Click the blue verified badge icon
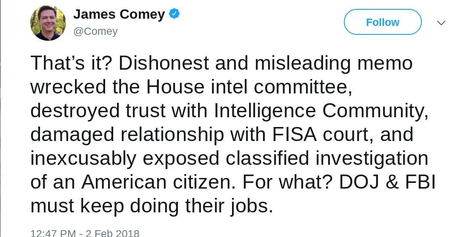The width and height of the screenshot is (475, 237). point(174,14)
